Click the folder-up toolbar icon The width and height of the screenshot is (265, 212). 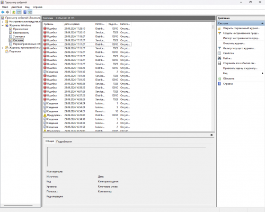tap(14, 12)
